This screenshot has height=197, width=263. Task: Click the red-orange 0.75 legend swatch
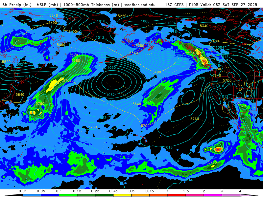[x=159, y=195]
